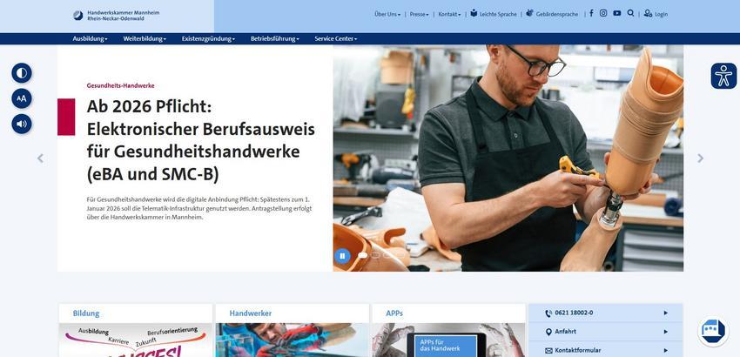Screen dimensions: 740x357
Task: Show the previous slide arrow
Action: click(40, 158)
